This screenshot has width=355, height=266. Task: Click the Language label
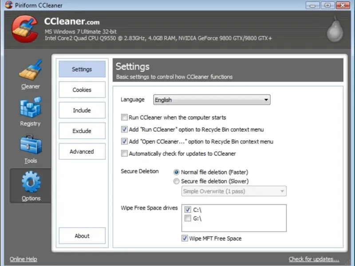point(132,99)
